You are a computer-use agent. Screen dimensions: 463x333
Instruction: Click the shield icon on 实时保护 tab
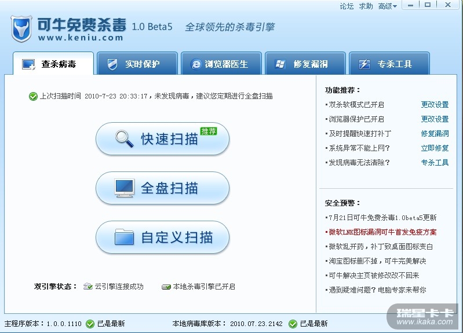coord(112,64)
